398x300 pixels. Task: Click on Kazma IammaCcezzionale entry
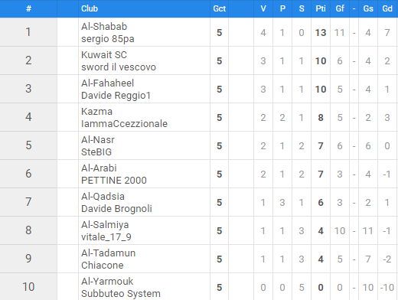(x=124, y=118)
